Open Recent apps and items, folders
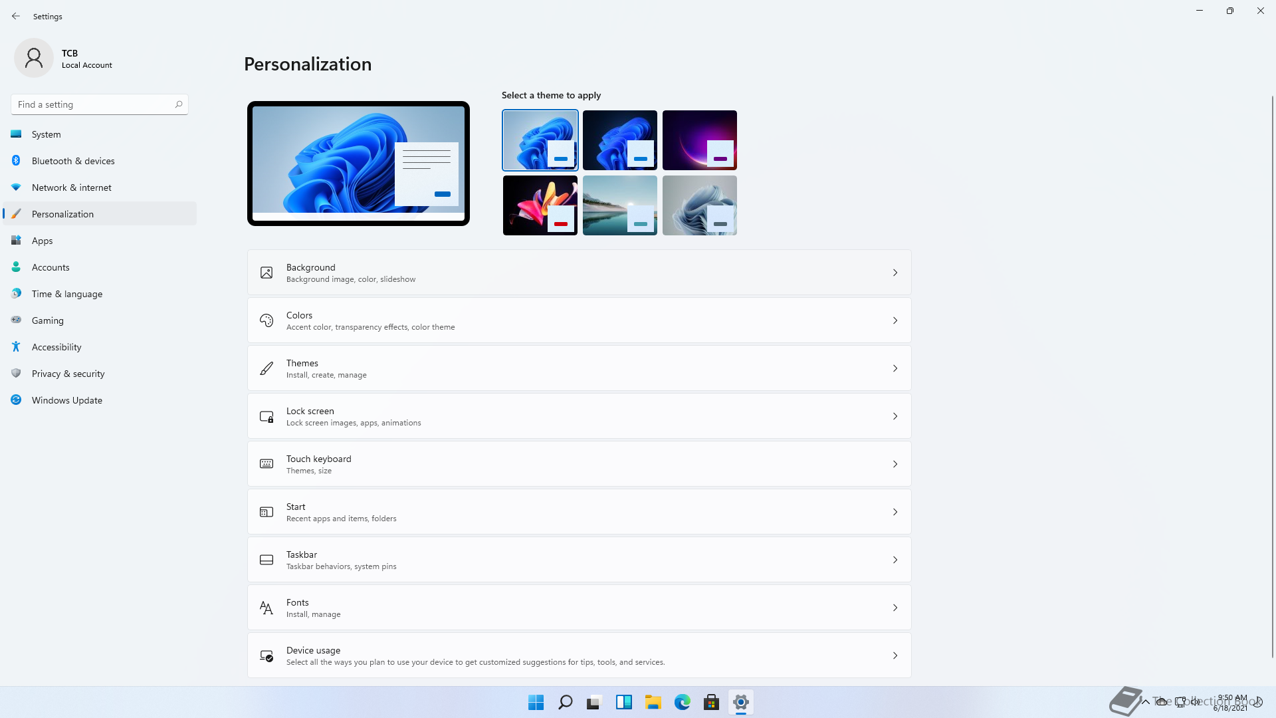The image size is (1276, 718). [x=580, y=512]
